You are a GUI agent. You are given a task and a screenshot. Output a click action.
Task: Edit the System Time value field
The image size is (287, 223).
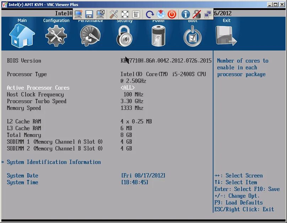click(135, 182)
